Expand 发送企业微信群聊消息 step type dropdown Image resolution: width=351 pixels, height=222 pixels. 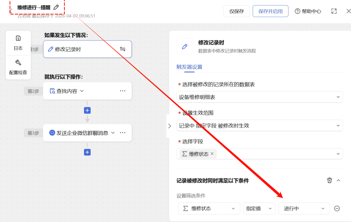(x=113, y=133)
